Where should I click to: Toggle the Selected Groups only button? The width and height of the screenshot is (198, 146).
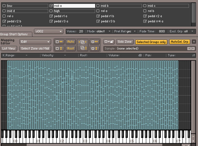151,42
